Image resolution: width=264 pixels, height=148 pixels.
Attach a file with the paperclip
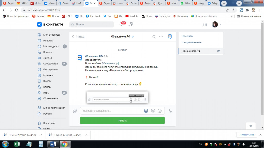point(75,111)
